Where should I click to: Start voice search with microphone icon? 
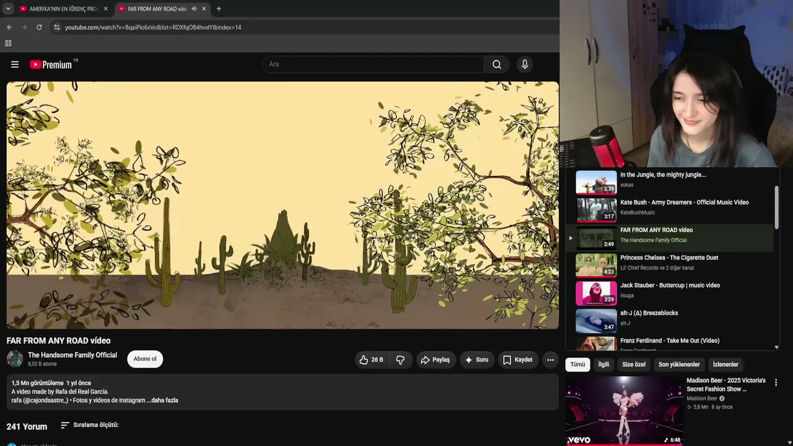pyautogui.click(x=525, y=64)
